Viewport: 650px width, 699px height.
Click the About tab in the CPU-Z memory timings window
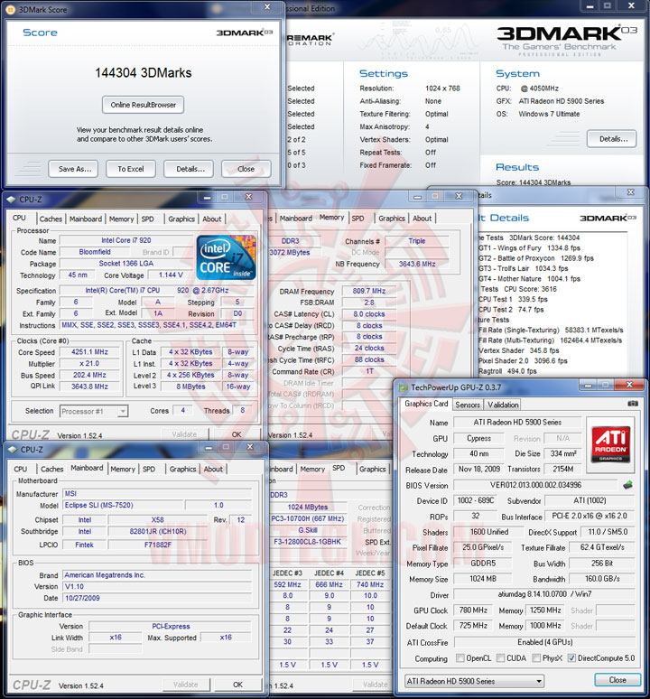click(422, 219)
